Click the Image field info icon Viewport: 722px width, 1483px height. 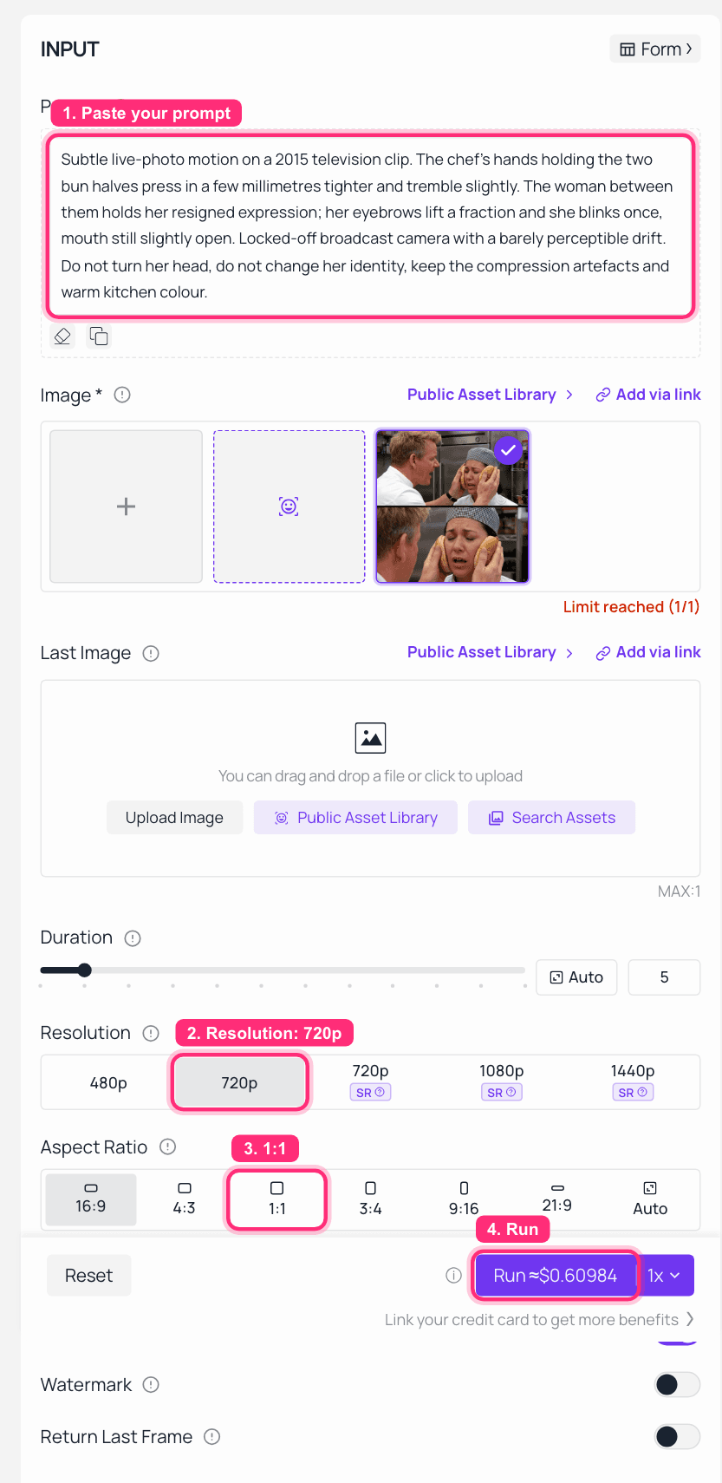122,395
